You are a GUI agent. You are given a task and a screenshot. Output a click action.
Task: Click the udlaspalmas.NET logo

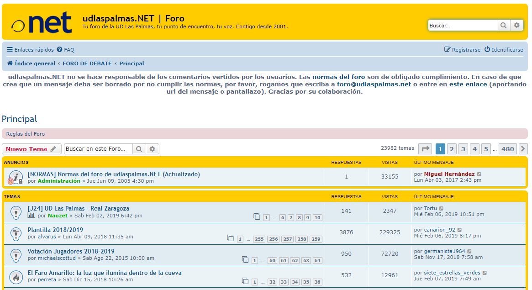pos(42,22)
